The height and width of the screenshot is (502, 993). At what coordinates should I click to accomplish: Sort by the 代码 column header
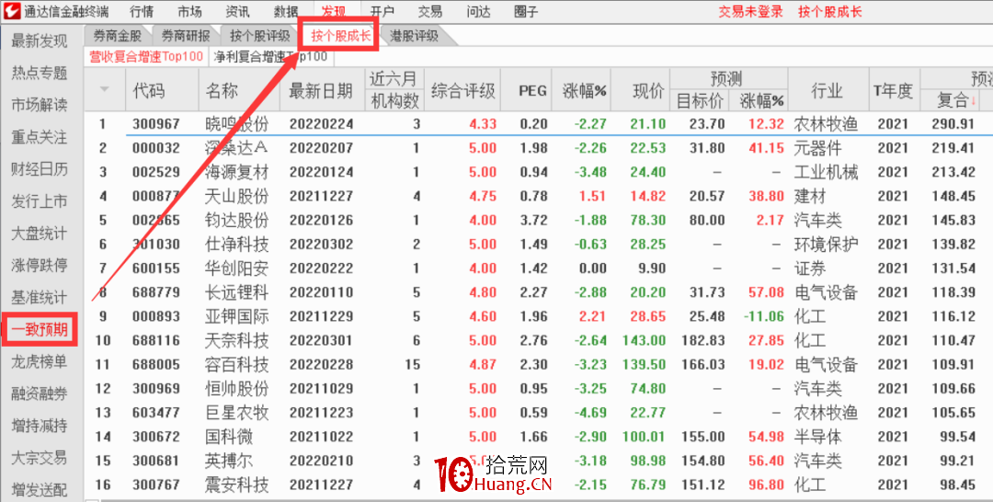(150, 90)
